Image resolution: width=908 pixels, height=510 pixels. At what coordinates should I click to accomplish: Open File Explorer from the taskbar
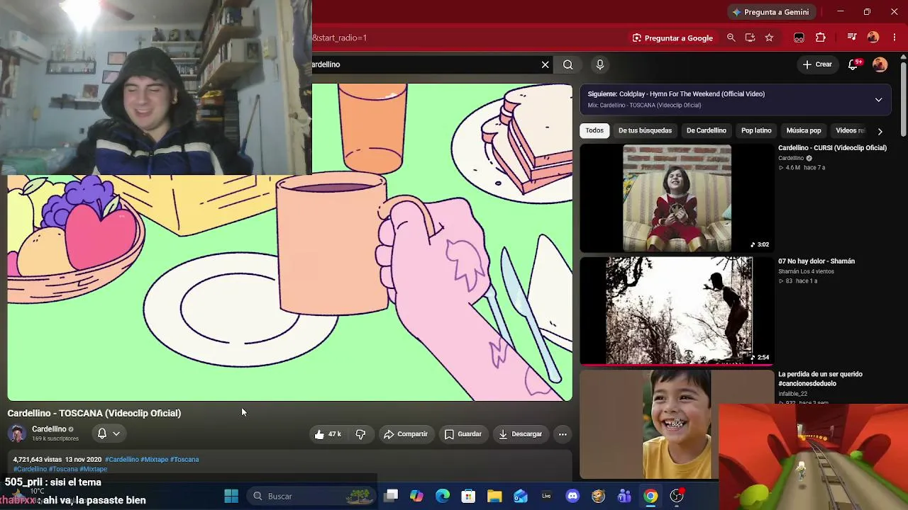(x=494, y=496)
